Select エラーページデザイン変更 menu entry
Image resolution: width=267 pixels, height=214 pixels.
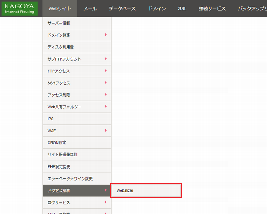[77, 178]
